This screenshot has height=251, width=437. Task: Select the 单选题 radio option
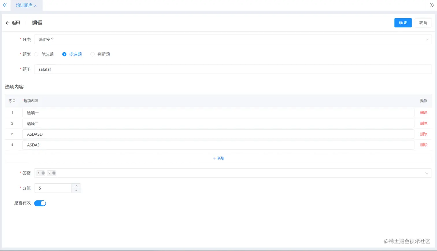pyautogui.click(x=36, y=54)
